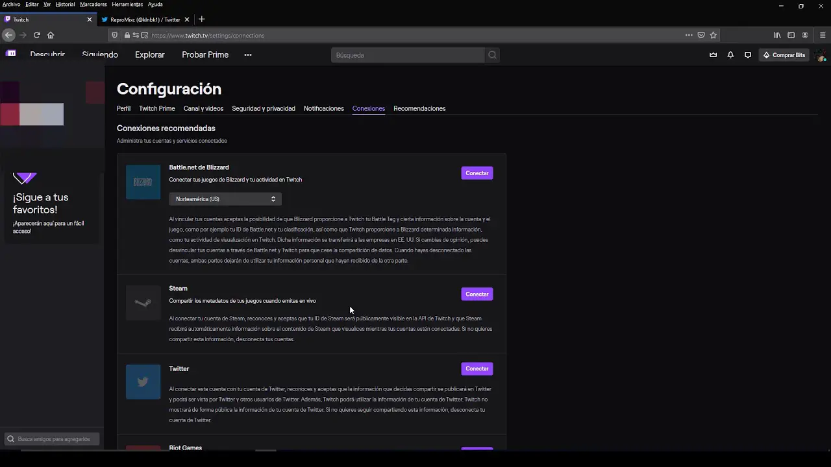This screenshot has height=467, width=831.
Task: Reload the page with refresh icon
Action: [x=36, y=35]
